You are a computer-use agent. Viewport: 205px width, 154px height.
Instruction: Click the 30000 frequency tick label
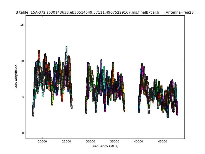(90, 141)
